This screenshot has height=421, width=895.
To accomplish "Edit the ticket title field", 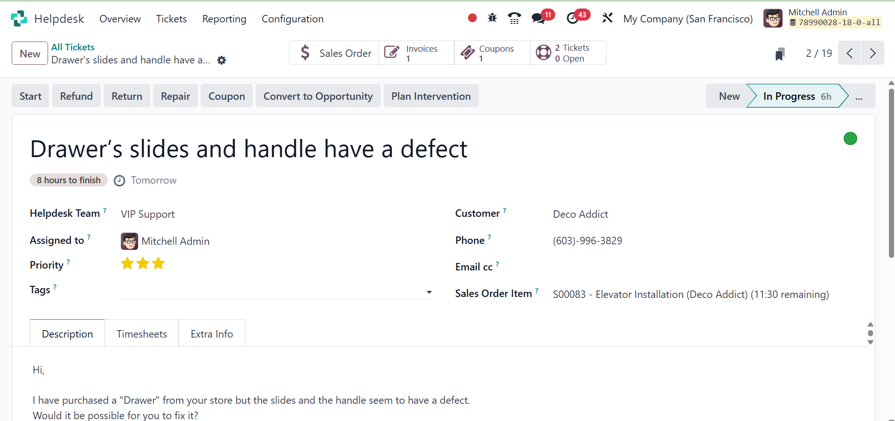I will click(x=249, y=149).
